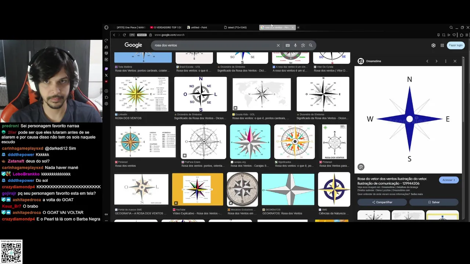Screen dimensions: 470x264
Task: Switch to the latest (712×1240) tab
Action: point(237,27)
